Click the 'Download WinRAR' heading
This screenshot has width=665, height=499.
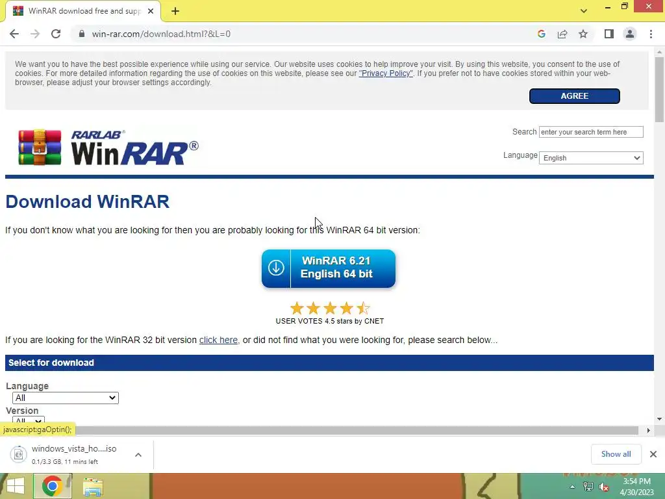click(88, 201)
